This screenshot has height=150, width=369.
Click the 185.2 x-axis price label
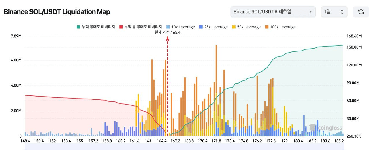(x=339, y=141)
